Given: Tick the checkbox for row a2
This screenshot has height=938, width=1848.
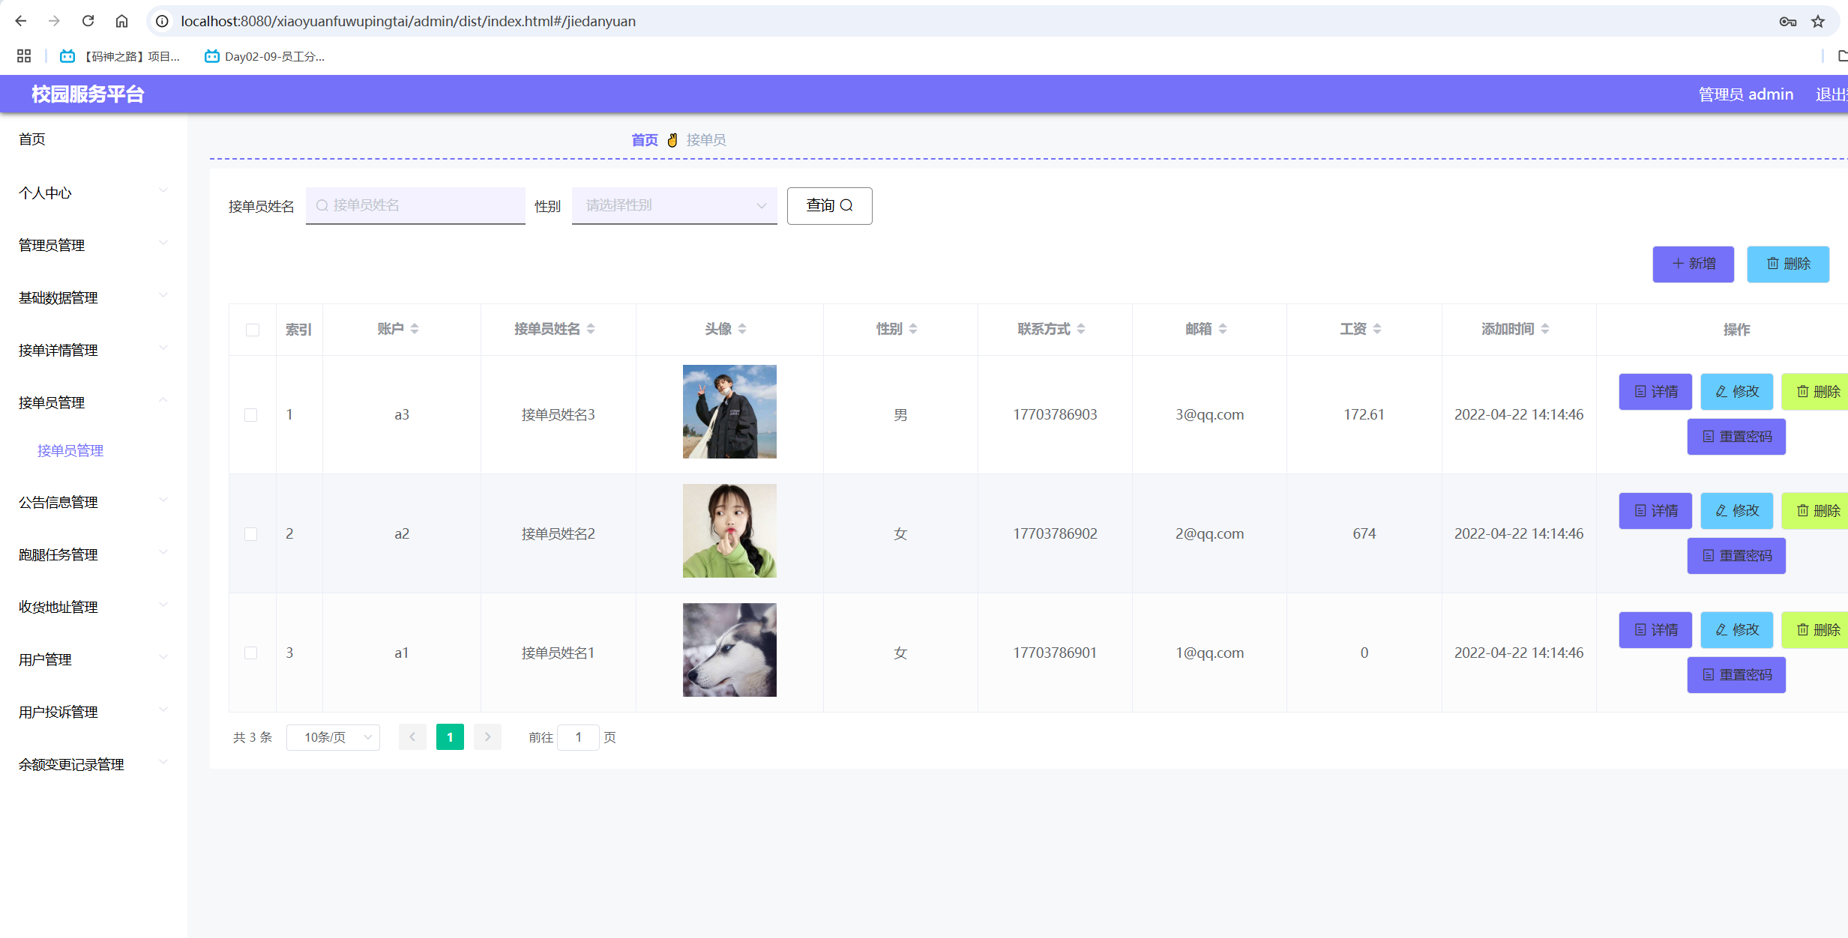Looking at the screenshot, I should (251, 534).
